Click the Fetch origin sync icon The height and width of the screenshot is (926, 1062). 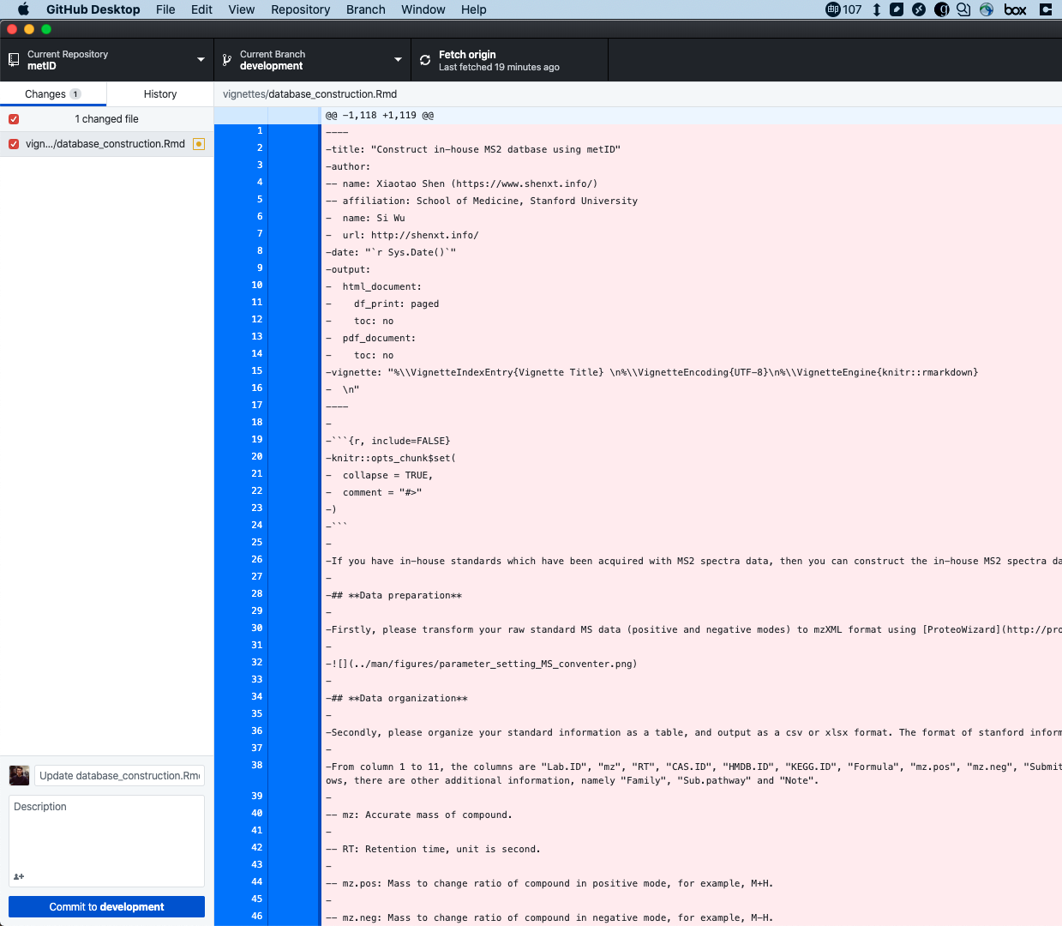click(425, 60)
